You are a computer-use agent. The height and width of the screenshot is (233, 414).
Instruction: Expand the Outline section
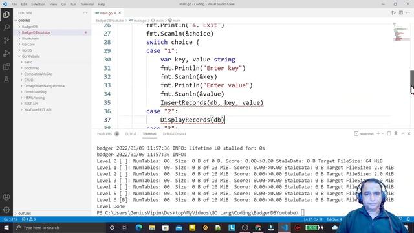25,214
